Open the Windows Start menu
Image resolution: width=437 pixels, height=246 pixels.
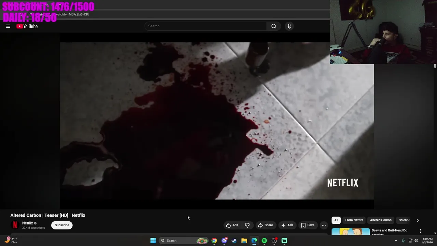click(153, 241)
